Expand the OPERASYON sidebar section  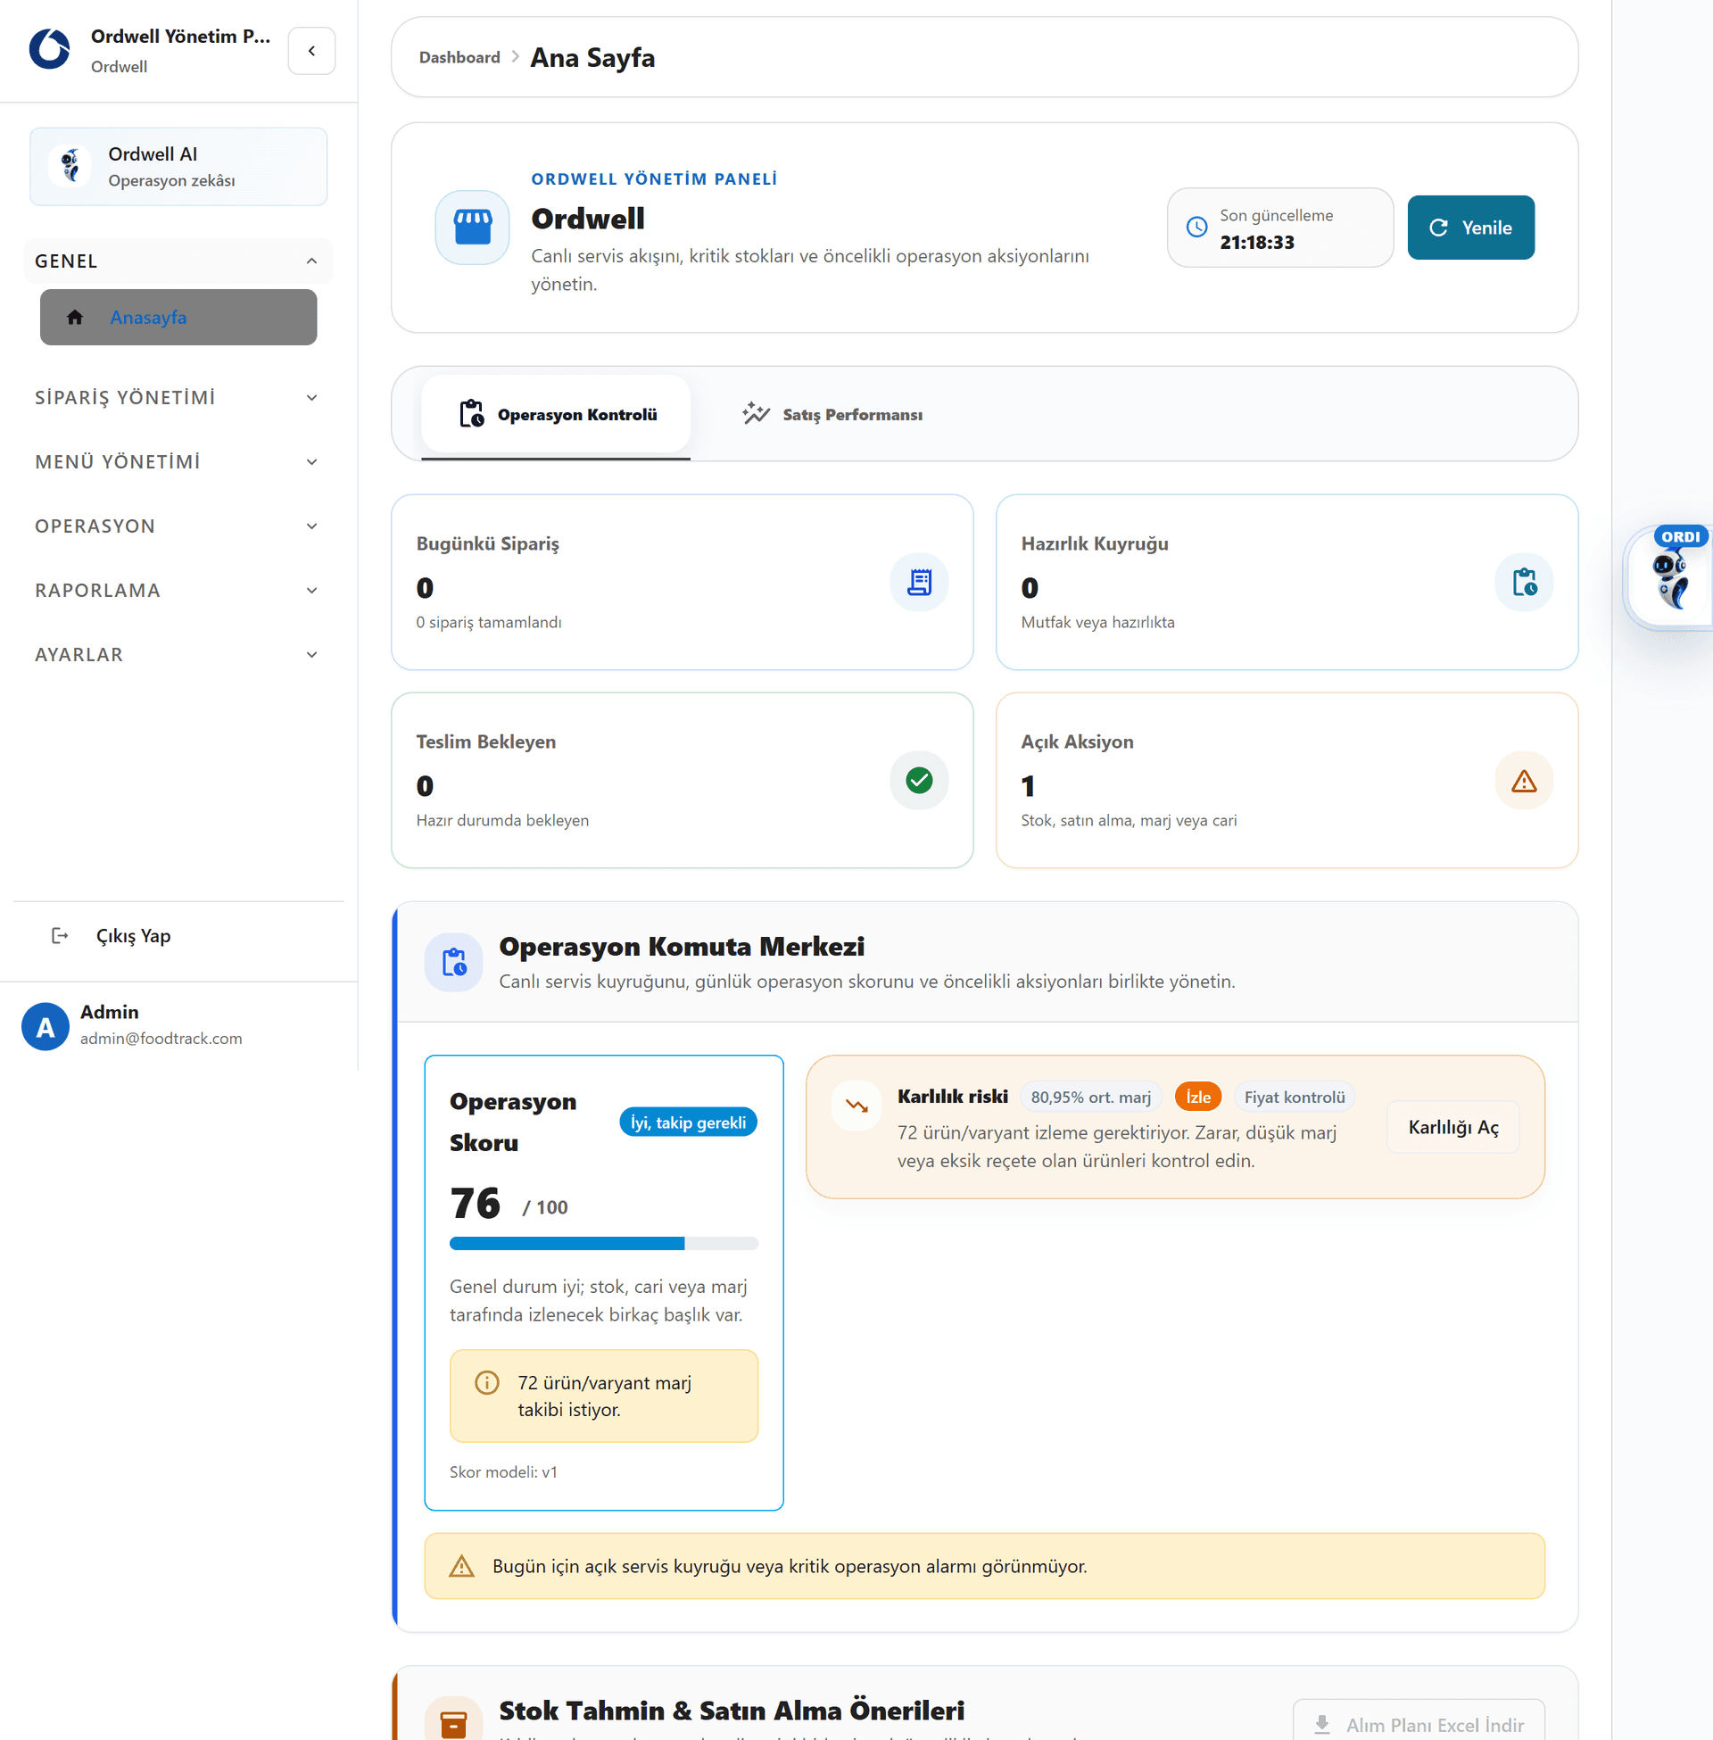tap(178, 526)
